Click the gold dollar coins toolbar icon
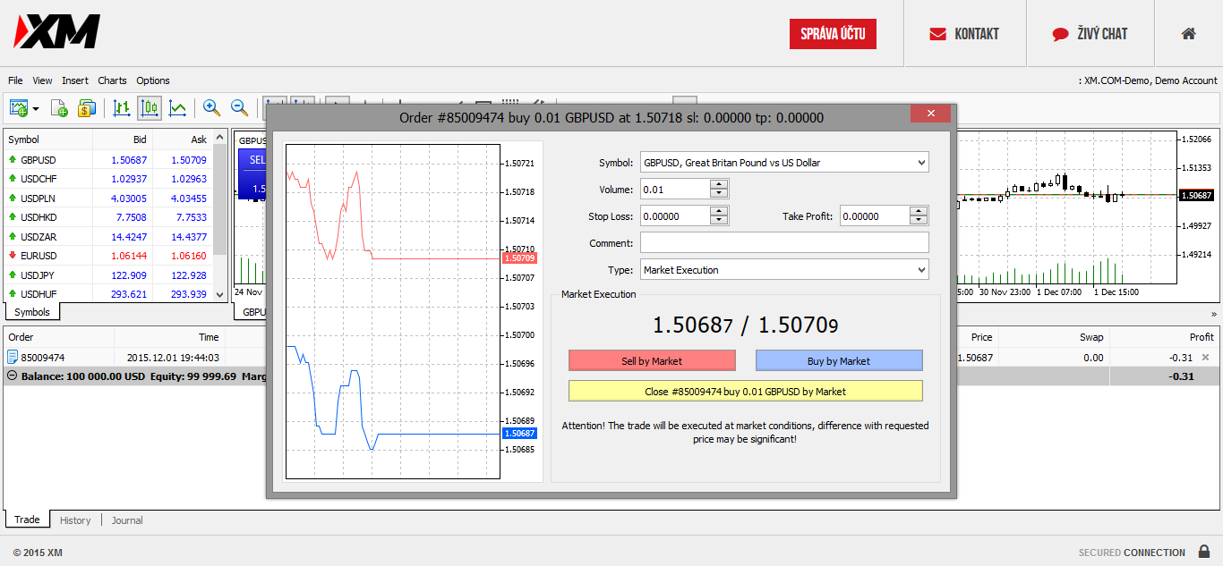This screenshot has height=566, width=1223. (87, 108)
